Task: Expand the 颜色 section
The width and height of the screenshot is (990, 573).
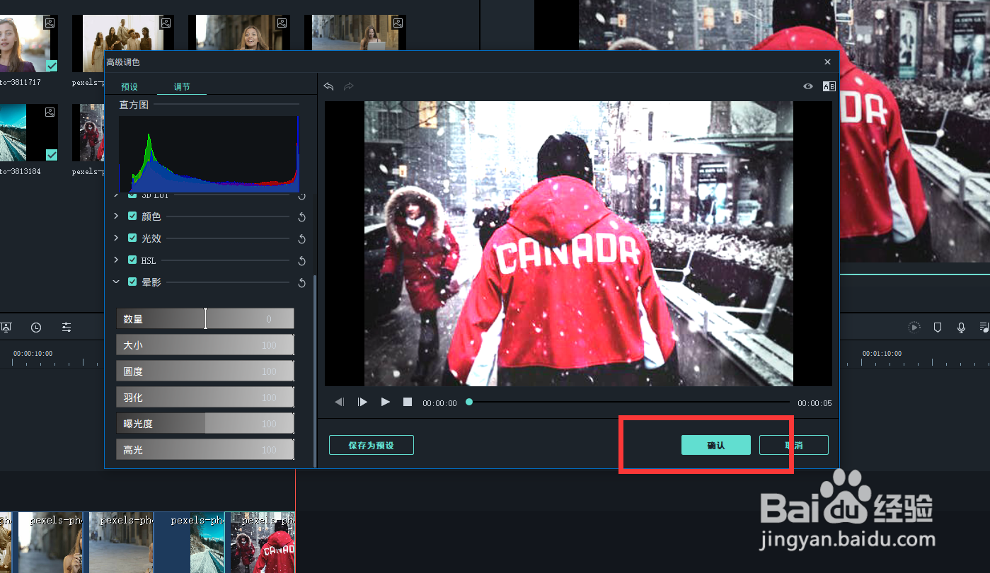Action: coord(116,216)
